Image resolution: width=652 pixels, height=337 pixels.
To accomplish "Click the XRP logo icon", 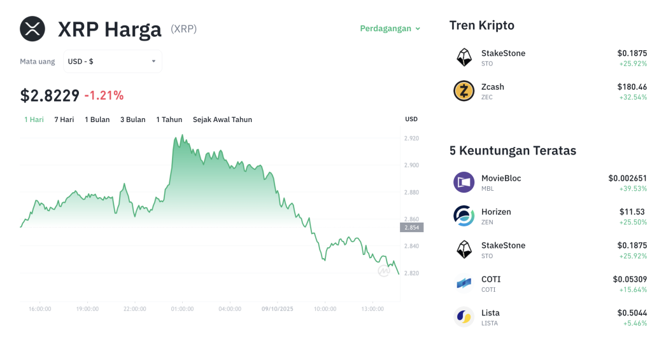I will click(x=32, y=29).
